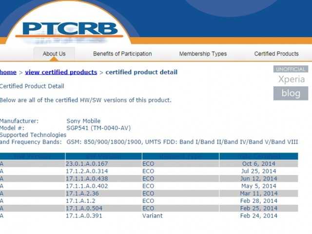The height and width of the screenshot is (234, 312).
Task: Click the home breadcrumb link
Action: pos(8,72)
